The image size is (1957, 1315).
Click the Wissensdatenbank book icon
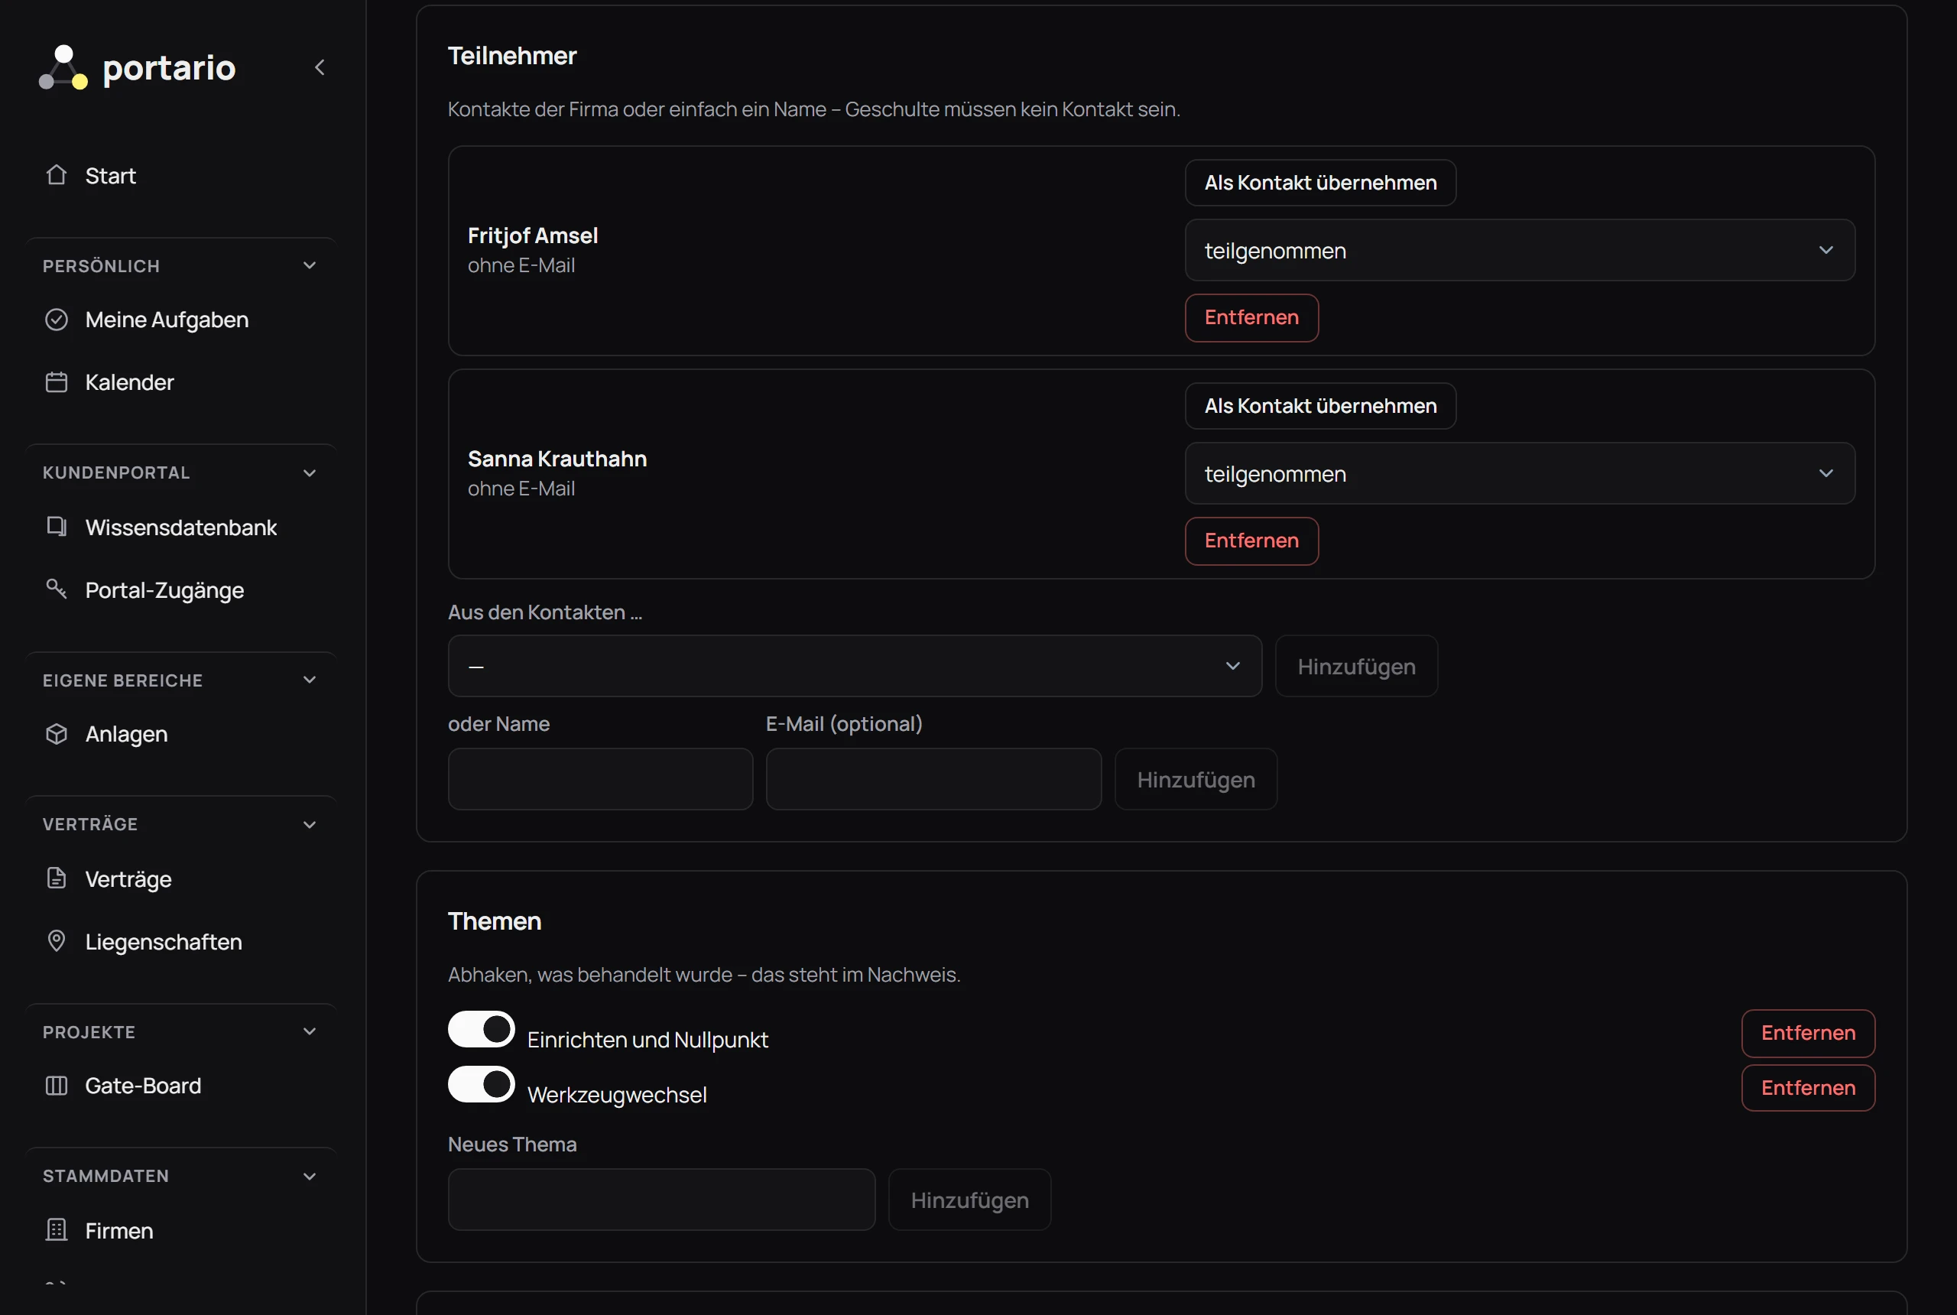56,527
